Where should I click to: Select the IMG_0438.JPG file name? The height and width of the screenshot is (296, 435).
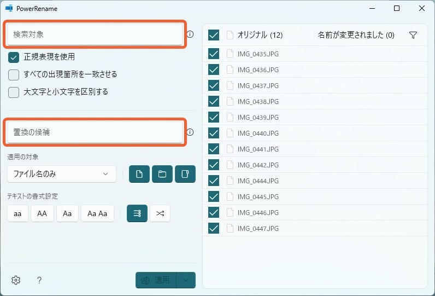click(x=258, y=102)
